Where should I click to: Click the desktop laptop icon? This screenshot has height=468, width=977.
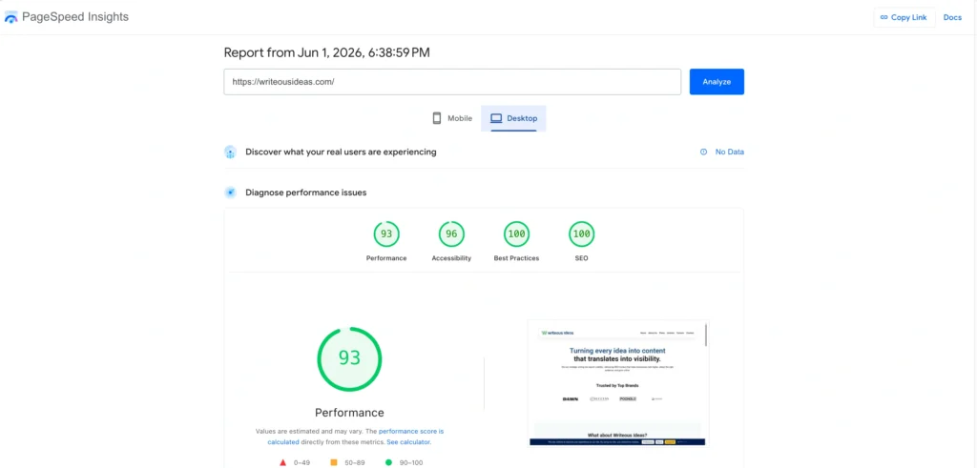(x=496, y=118)
